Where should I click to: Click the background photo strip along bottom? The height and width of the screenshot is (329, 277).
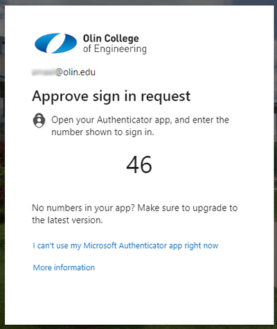[x=138, y=327]
